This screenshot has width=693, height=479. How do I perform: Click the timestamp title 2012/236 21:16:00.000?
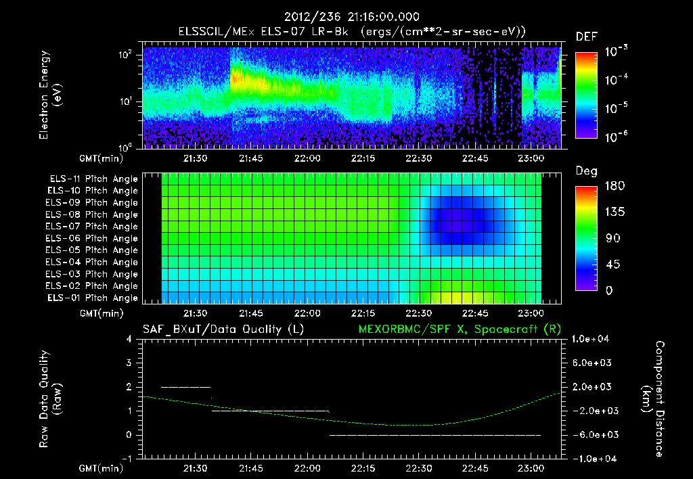coord(351,17)
